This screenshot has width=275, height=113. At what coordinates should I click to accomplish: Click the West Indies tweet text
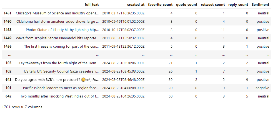tap(59, 96)
